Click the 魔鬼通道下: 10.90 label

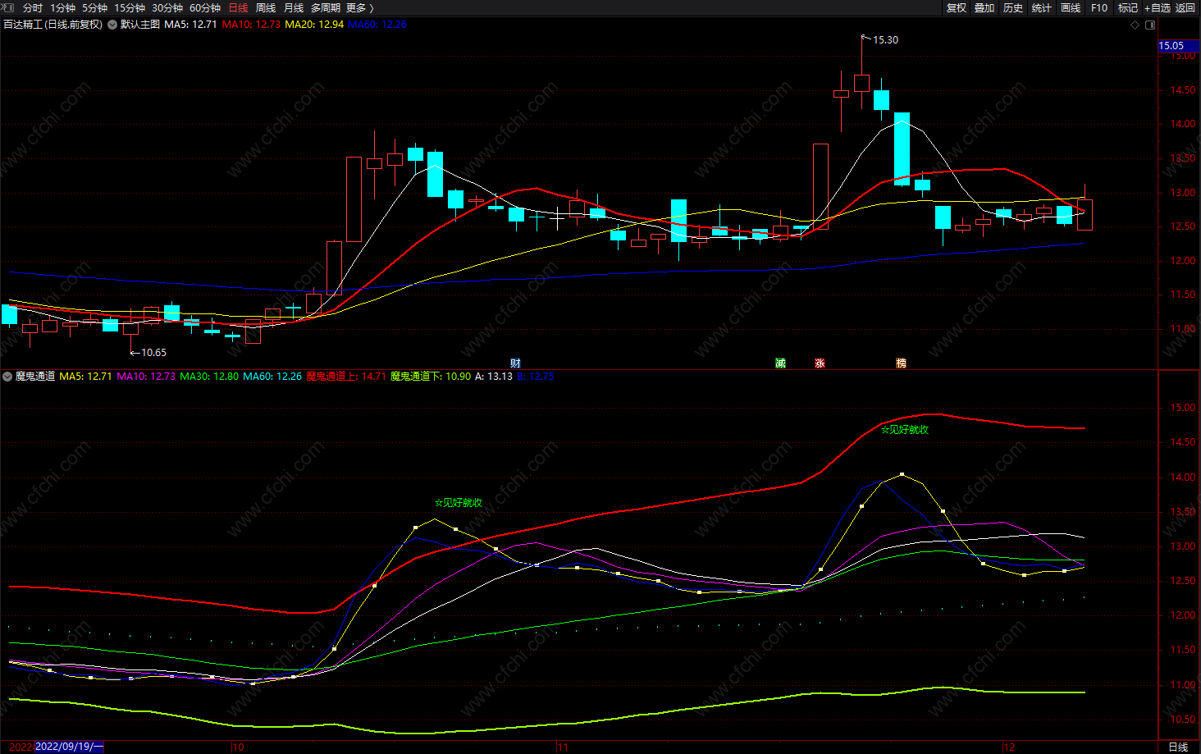(x=431, y=377)
